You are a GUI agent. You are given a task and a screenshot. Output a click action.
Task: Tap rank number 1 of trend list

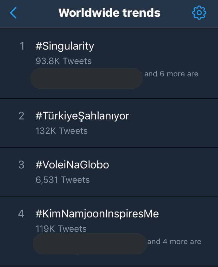coord(22,46)
